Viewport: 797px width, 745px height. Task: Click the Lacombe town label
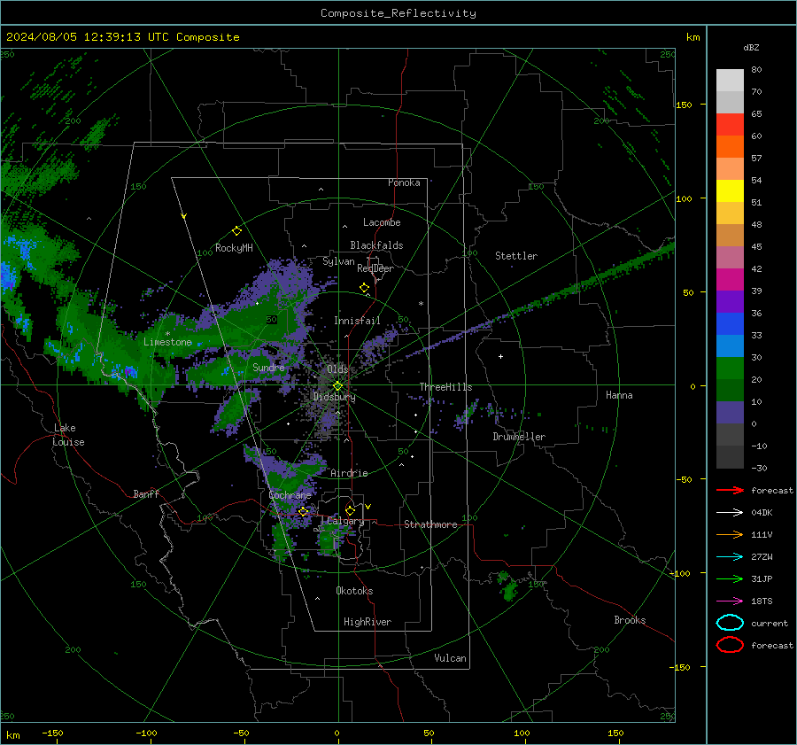382,222
